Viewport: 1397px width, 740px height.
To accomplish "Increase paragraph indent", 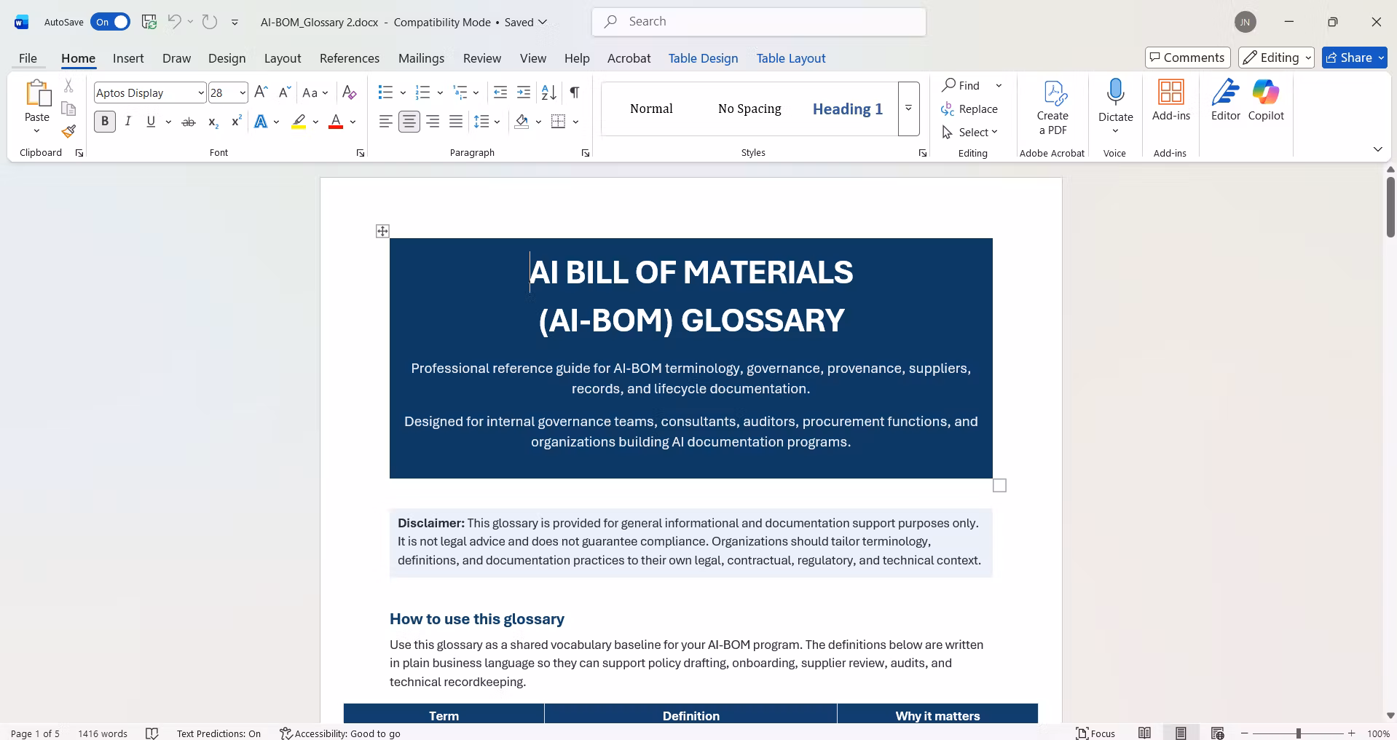I will pos(524,92).
